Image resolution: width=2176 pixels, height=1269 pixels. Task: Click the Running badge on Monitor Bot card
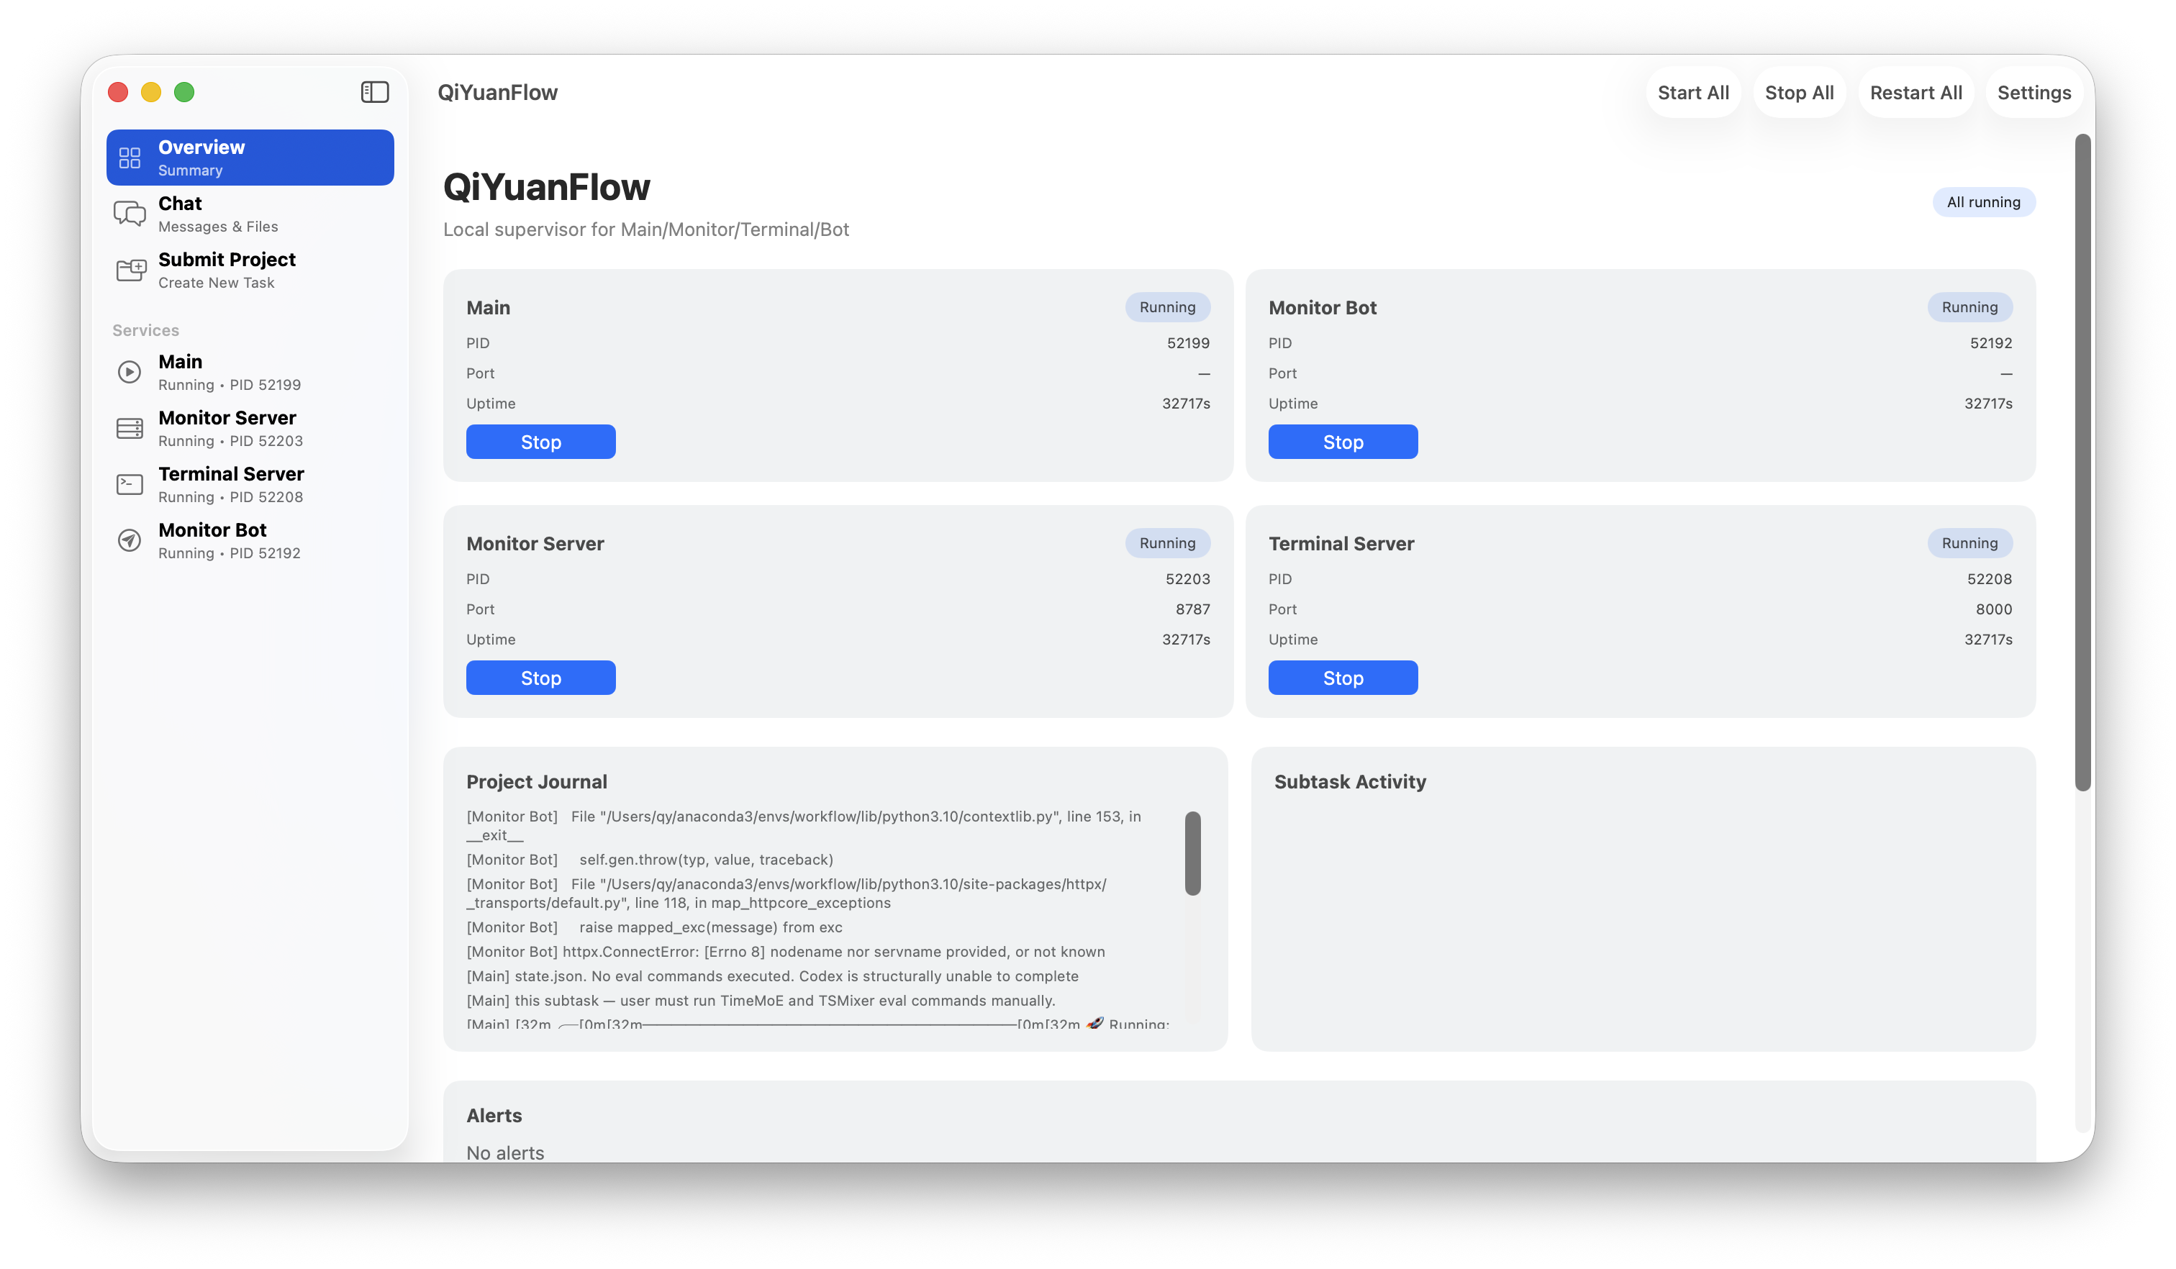(x=1969, y=307)
